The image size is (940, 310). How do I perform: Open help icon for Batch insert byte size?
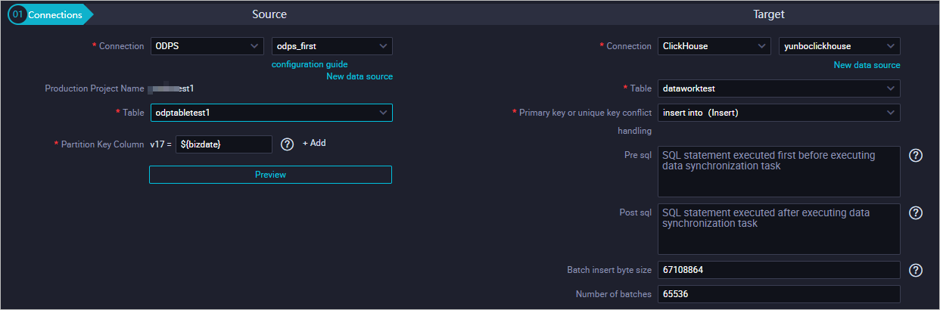(915, 270)
